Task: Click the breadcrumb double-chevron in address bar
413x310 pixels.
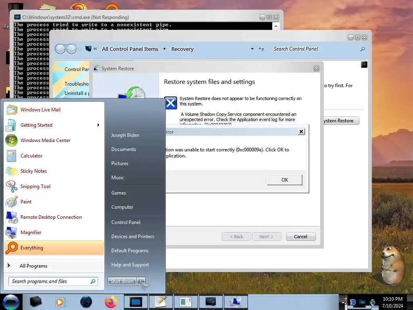Action: [x=95, y=49]
